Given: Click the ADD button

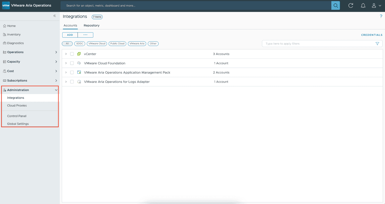Looking at the screenshot, I should point(70,35).
